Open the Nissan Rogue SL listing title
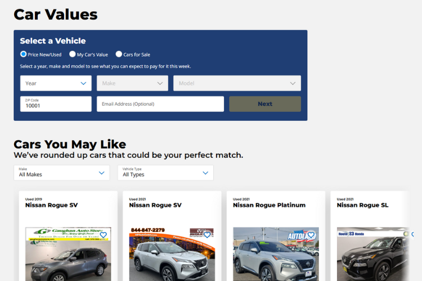 (x=362, y=205)
